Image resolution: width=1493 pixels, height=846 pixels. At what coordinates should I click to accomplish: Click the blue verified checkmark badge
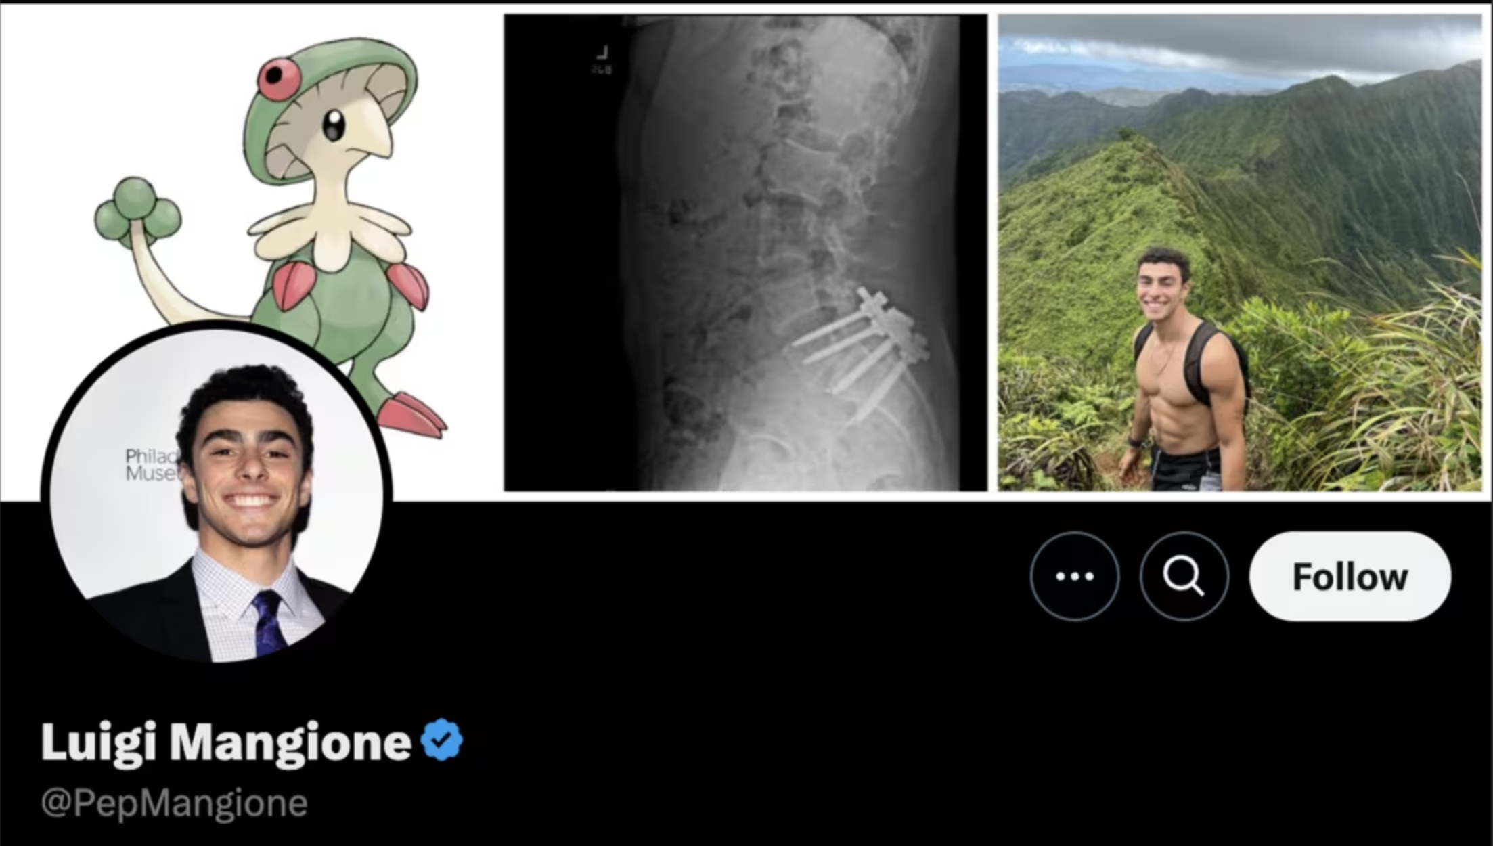[441, 740]
